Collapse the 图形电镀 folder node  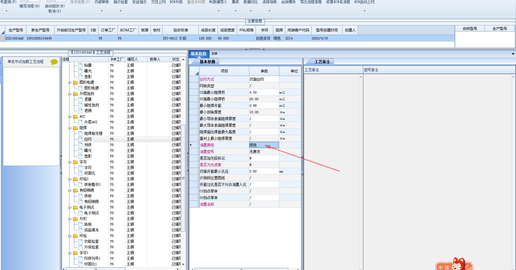(70, 83)
